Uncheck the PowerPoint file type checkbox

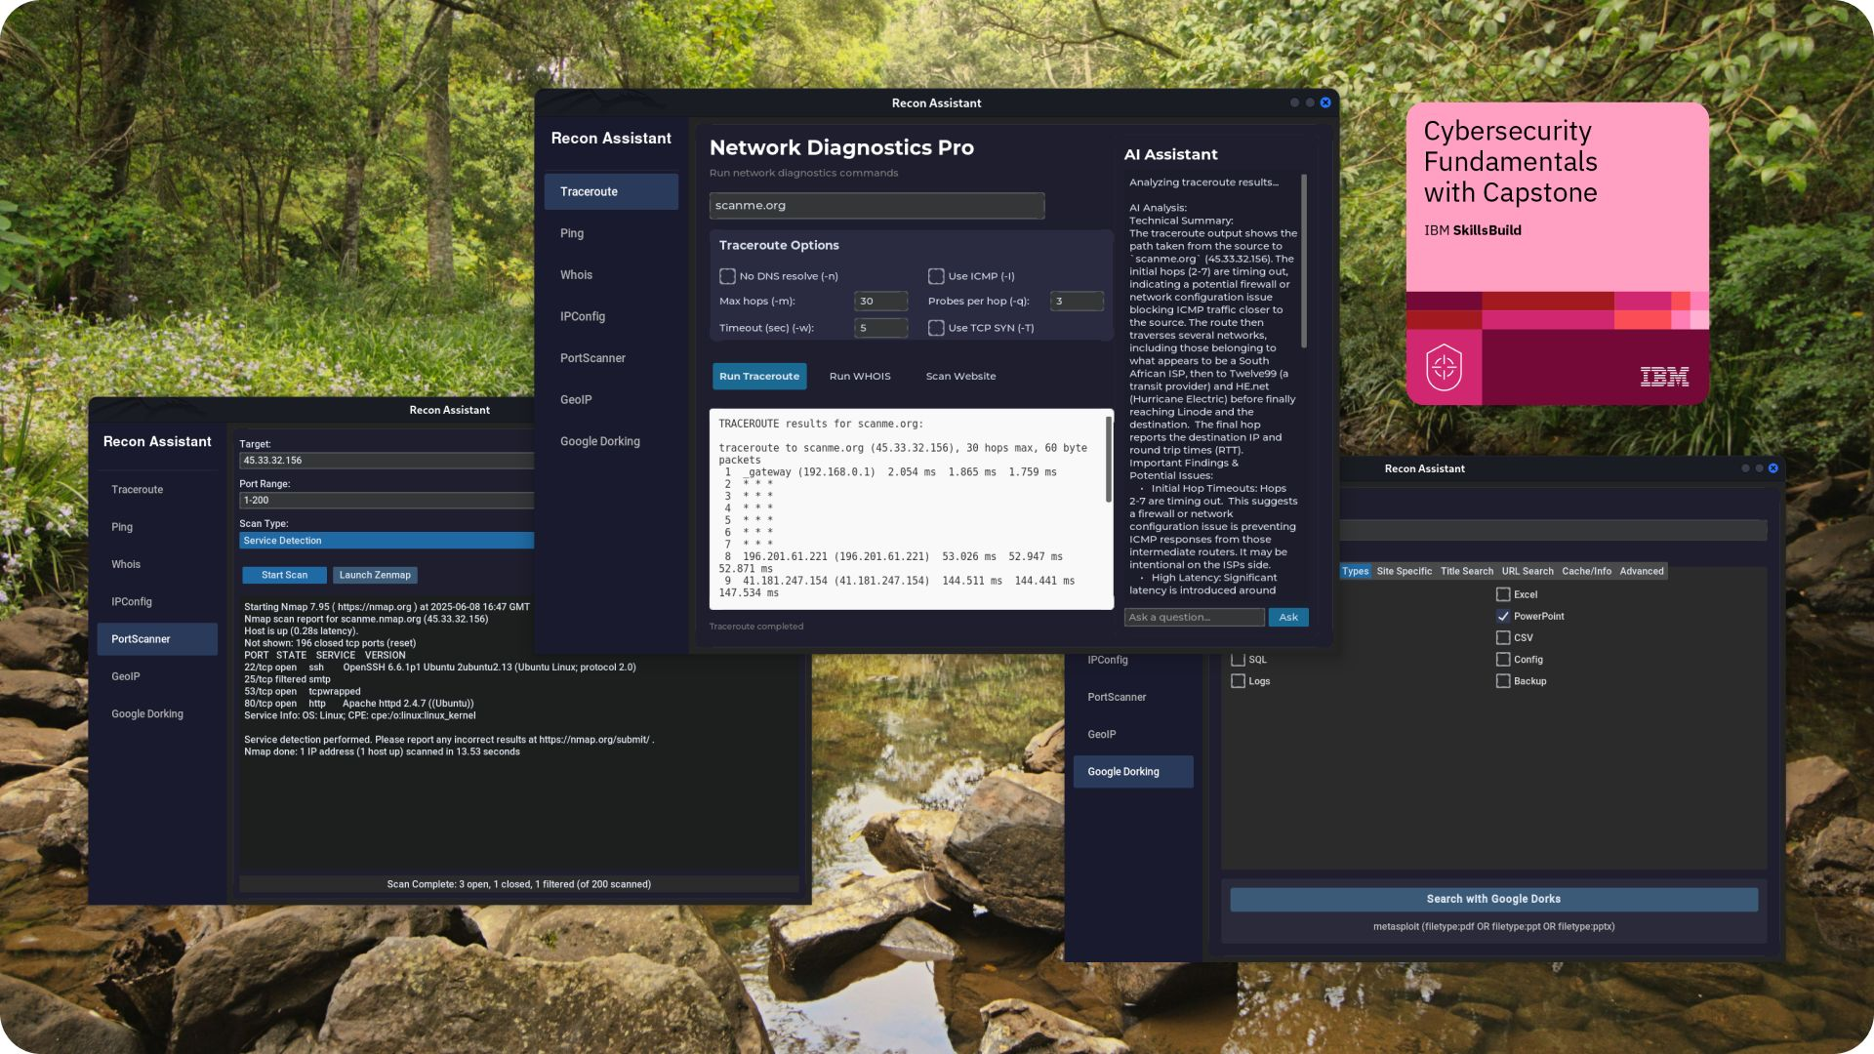(x=1503, y=616)
